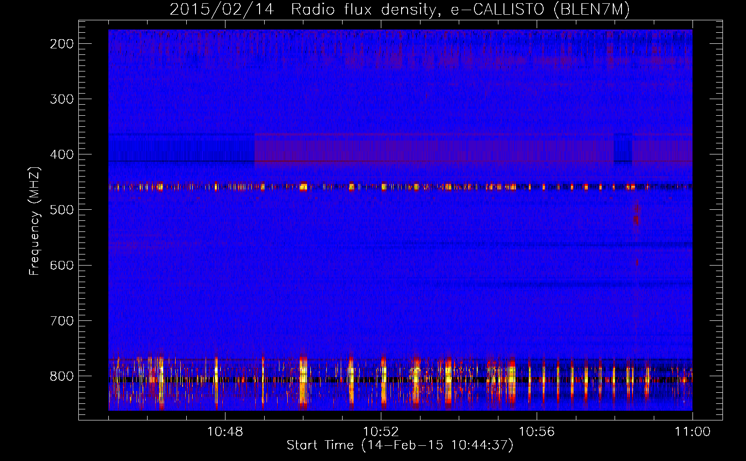Click the 200 frequency tick label
Image resolution: width=746 pixels, height=461 pixels.
coord(62,44)
